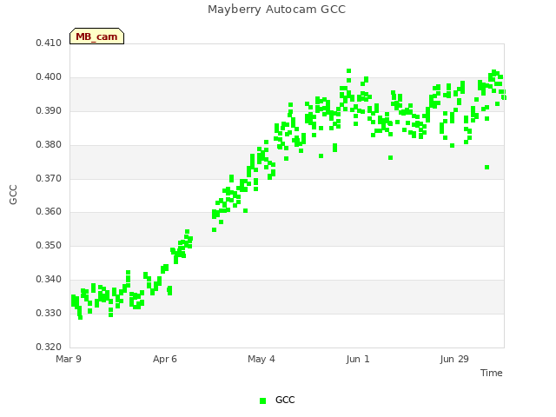Click the Jun 29 date label
556x417 pixels.
[x=454, y=359]
